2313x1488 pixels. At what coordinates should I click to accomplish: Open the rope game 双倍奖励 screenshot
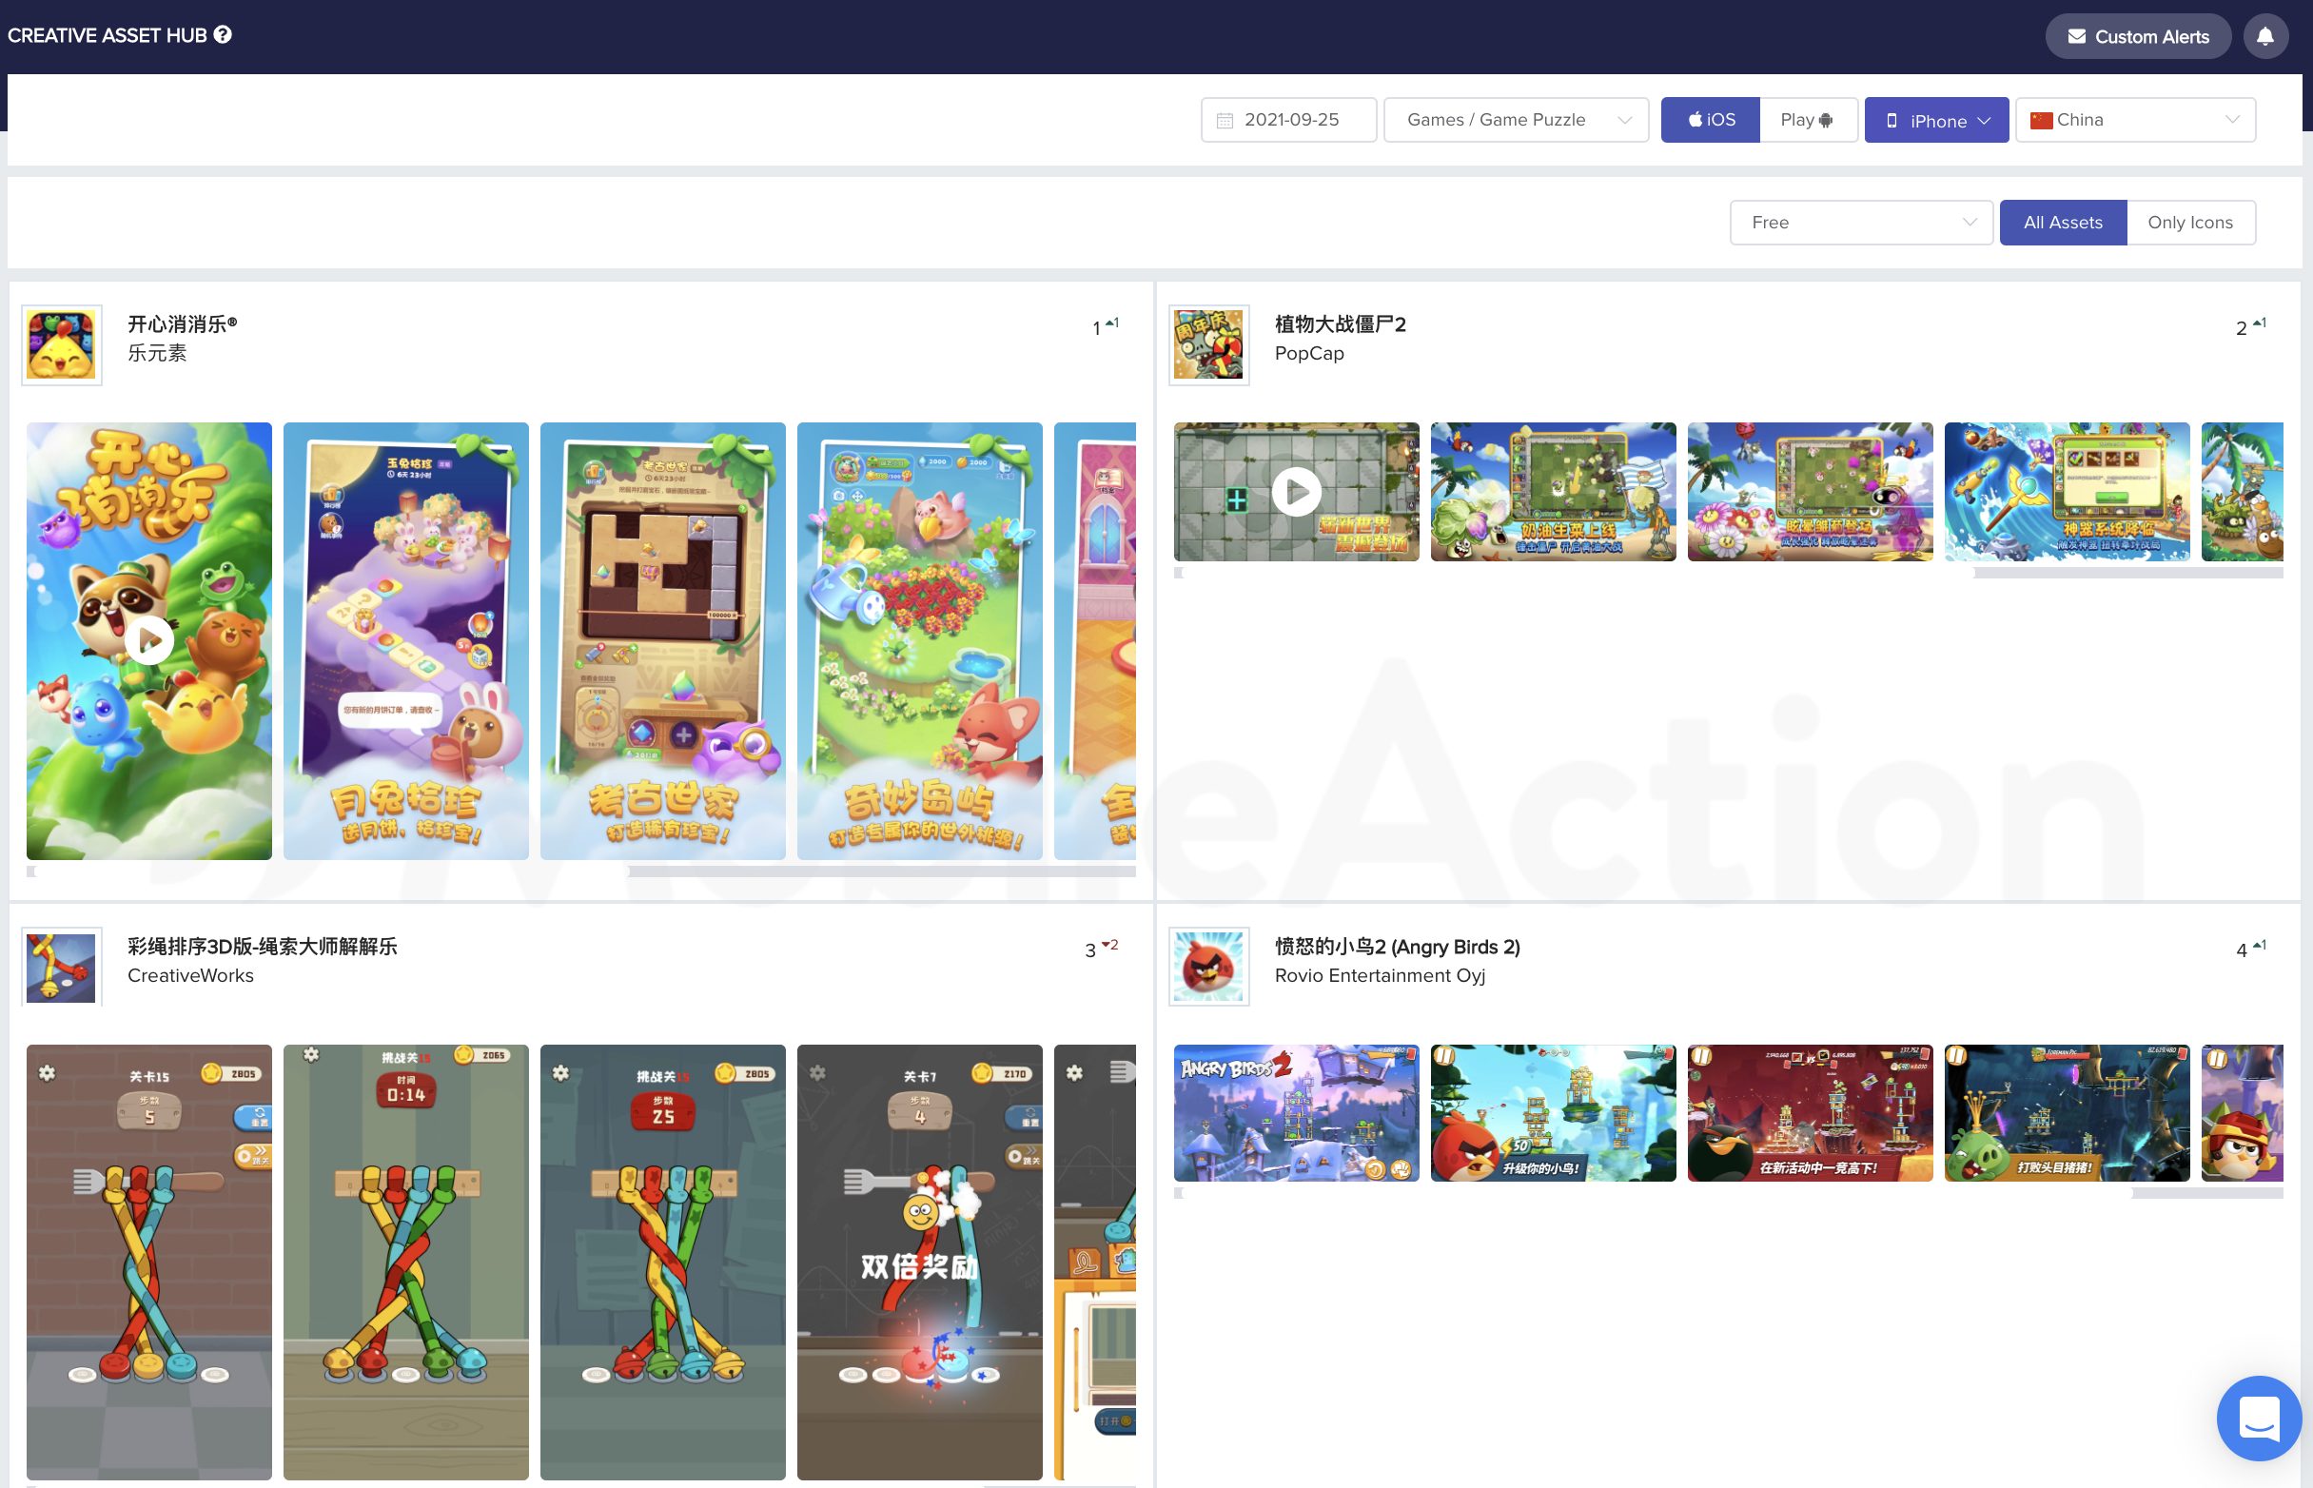click(x=920, y=1262)
